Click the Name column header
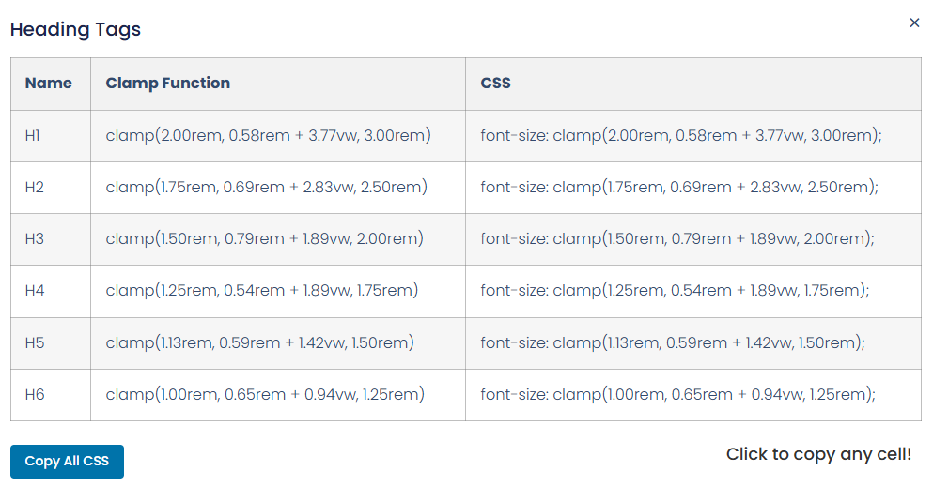Viewport: 933px width, 487px height. click(51, 84)
